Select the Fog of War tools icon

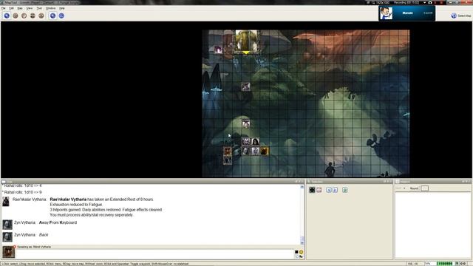coord(33,16)
